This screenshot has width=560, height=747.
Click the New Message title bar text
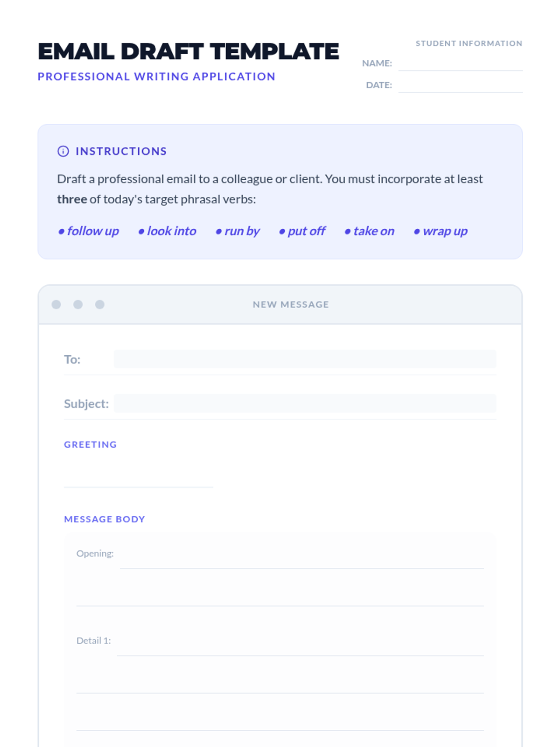[x=291, y=304]
